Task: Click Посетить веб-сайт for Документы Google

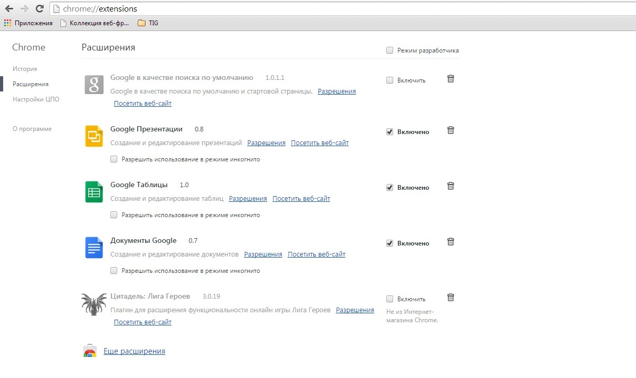Action: pos(316,254)
